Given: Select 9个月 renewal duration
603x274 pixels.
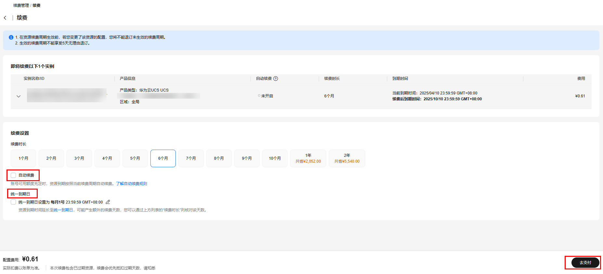Looking at the screenshot, I should 247,158.
